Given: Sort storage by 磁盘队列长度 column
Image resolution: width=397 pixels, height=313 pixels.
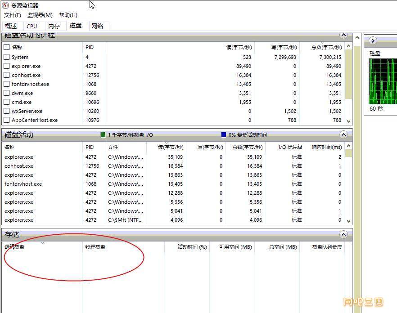Looking at the screenshot, I should point(327,247).
